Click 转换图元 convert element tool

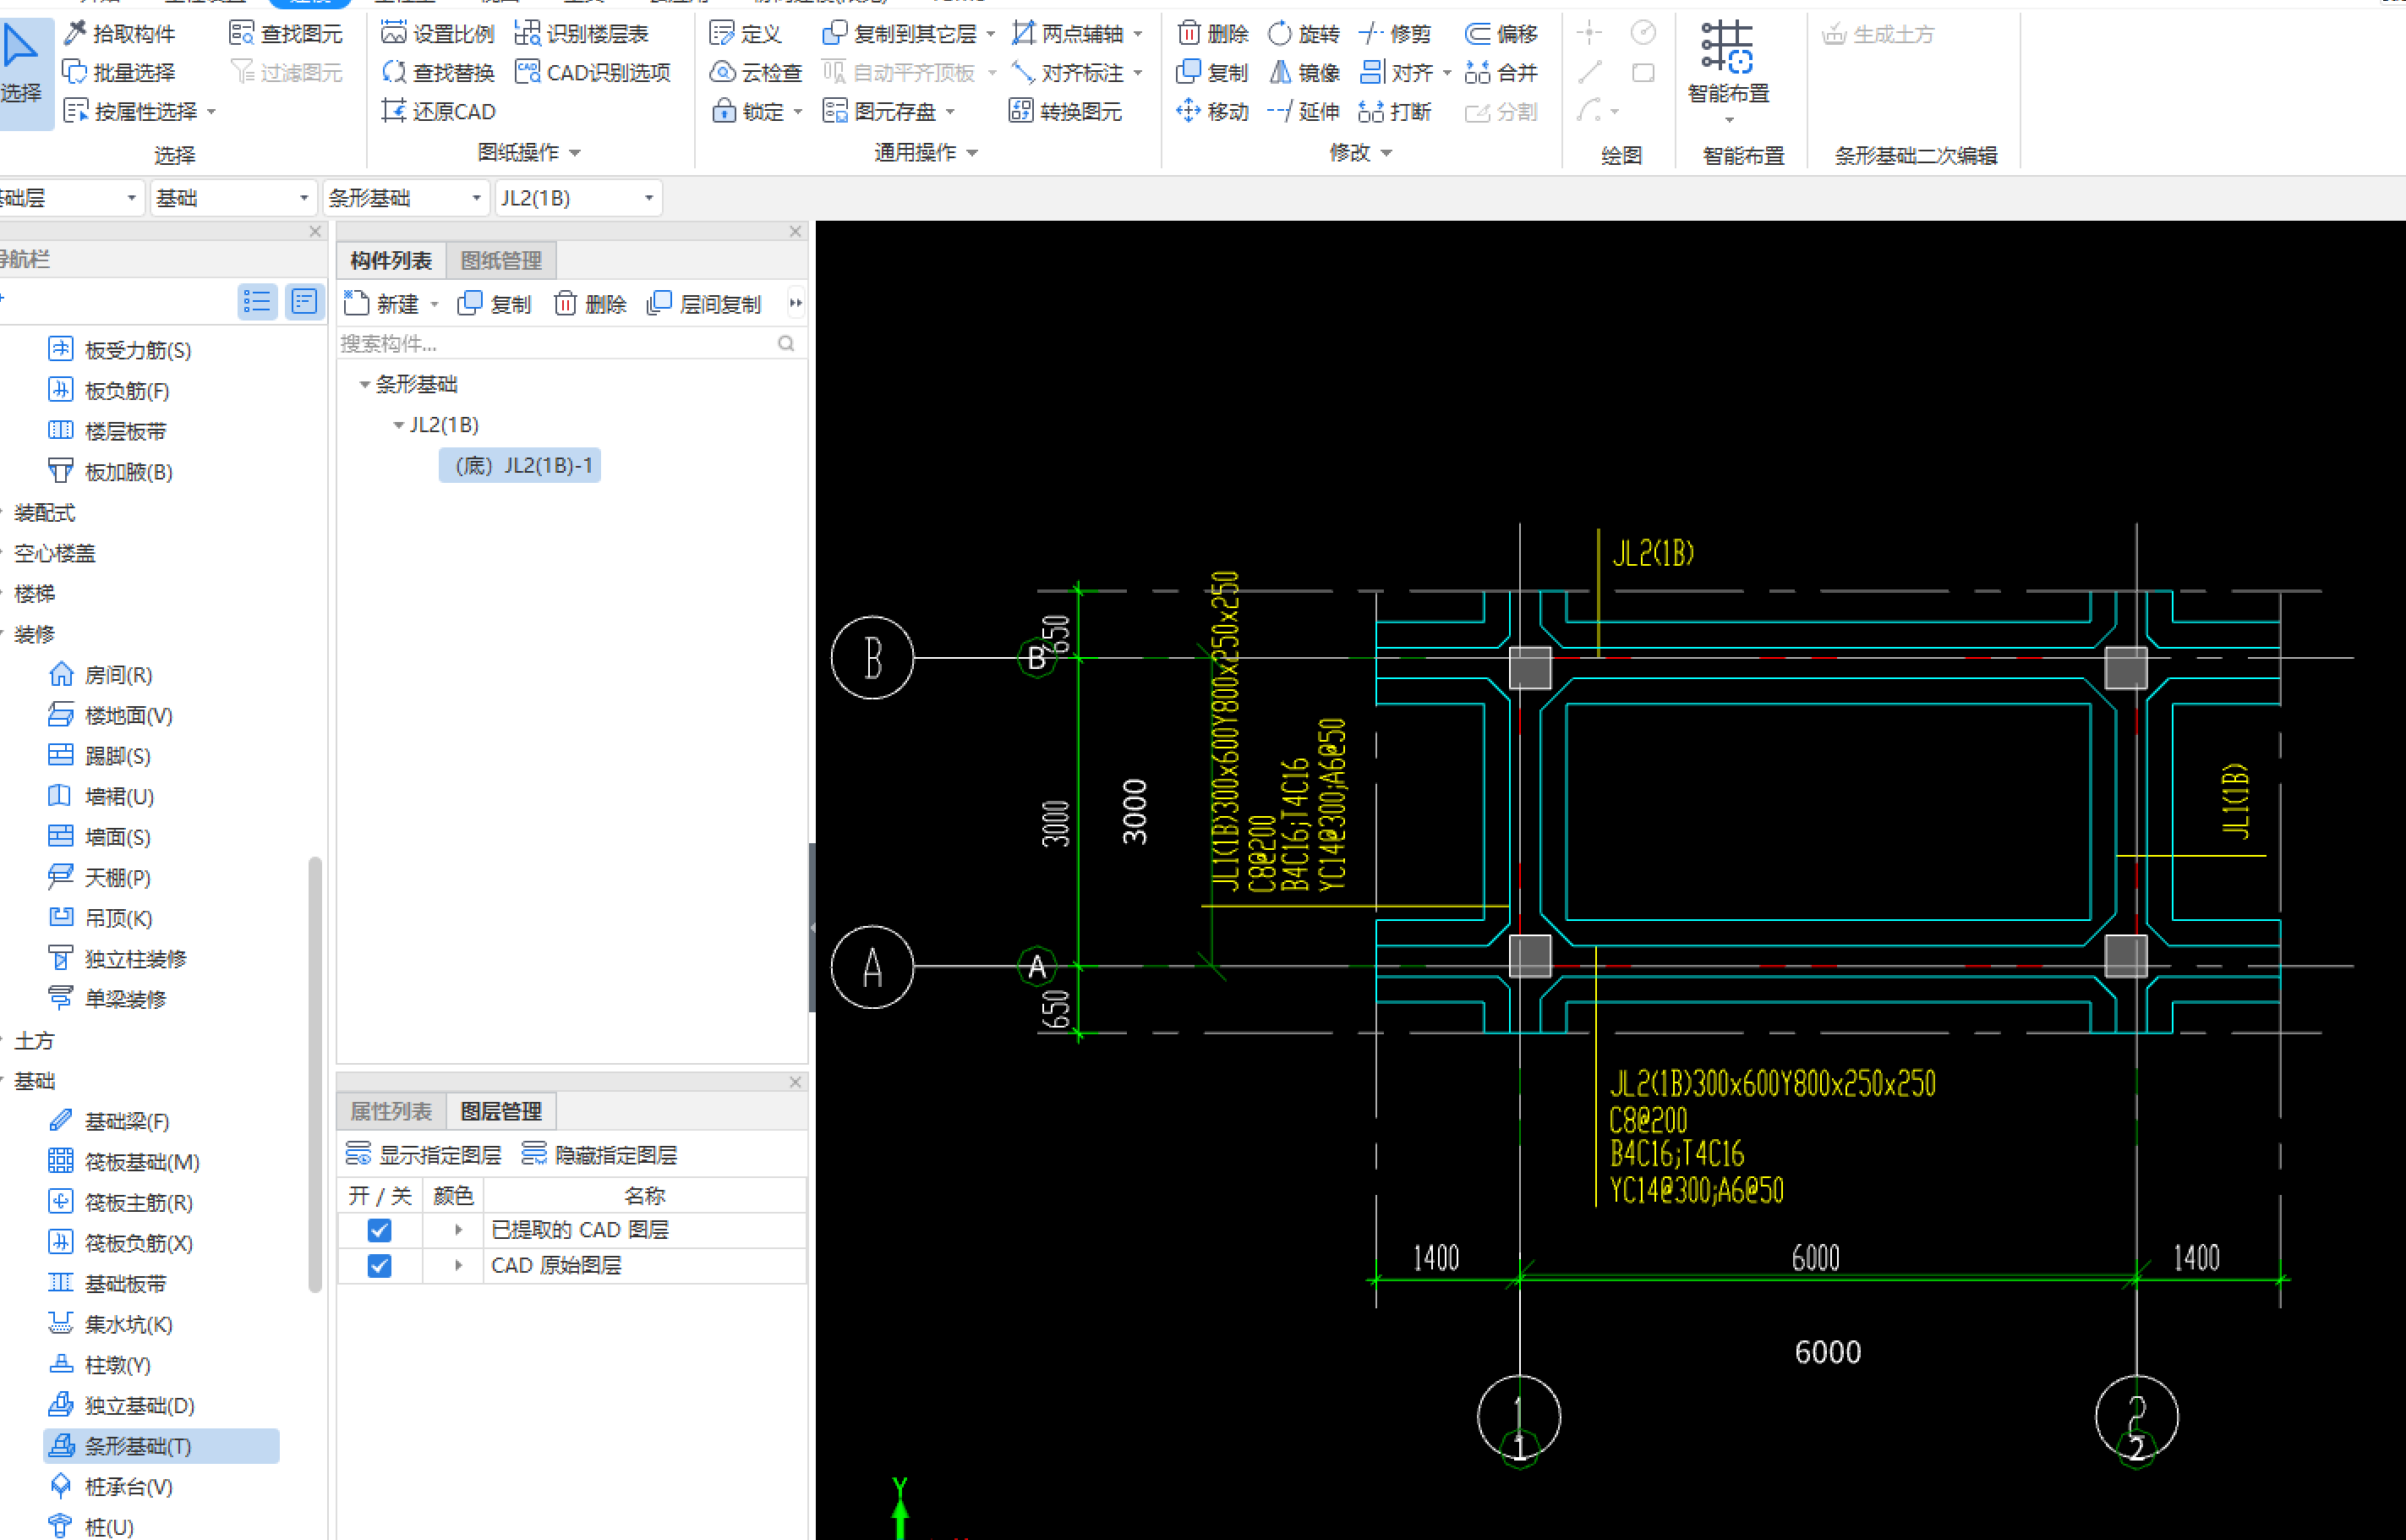(x=1064, y=111)
